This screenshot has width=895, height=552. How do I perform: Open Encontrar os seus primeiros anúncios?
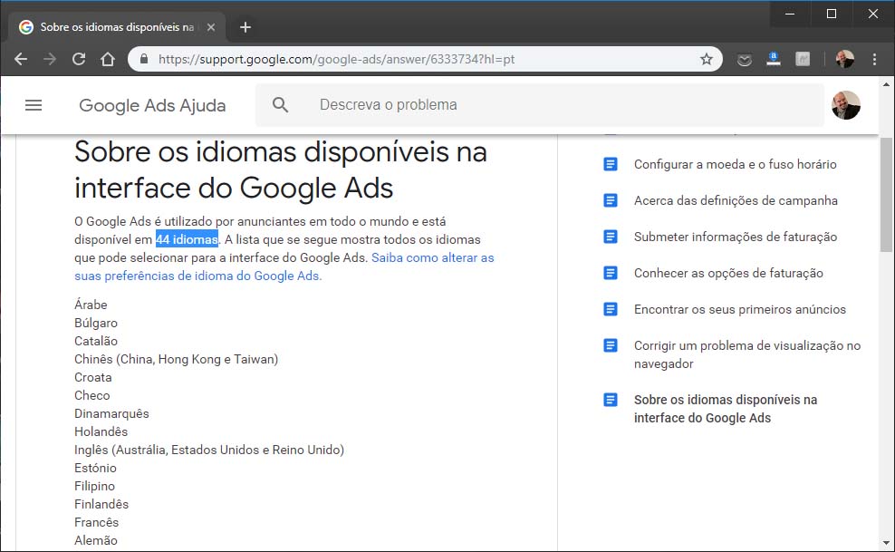740,309
